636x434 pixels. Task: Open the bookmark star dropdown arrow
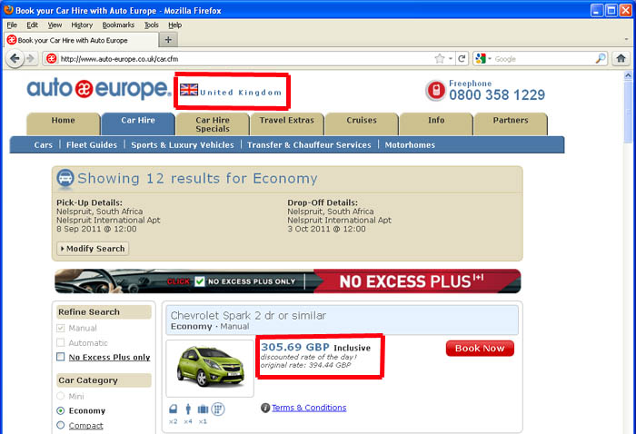[x=451, y=59]
